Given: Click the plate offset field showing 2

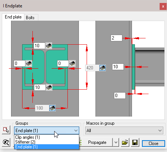Looking at the screenshot, I should click(x=116, y=38).
